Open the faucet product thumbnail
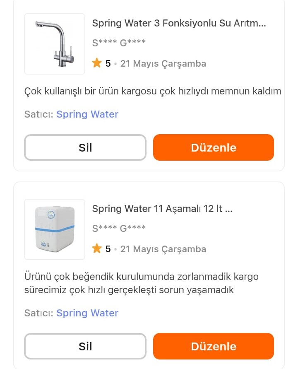The height and width of the screenshot is (369, 298). coord(55,44)
